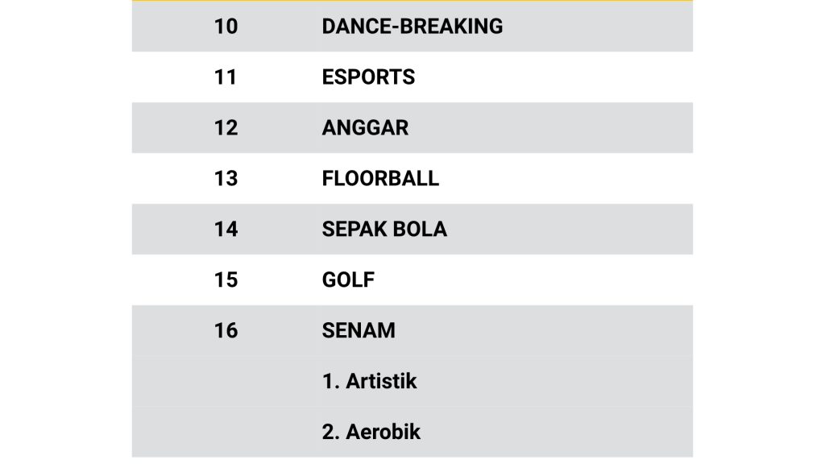Select the GOLF entry
The image size is (825, 464).
pos(348,280)
